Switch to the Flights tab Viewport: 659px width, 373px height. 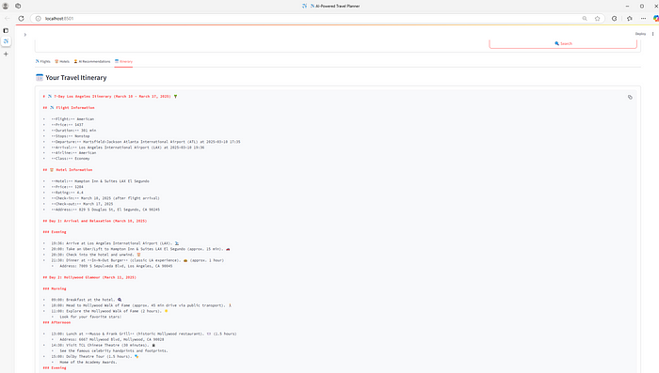(x=43, y=61)
